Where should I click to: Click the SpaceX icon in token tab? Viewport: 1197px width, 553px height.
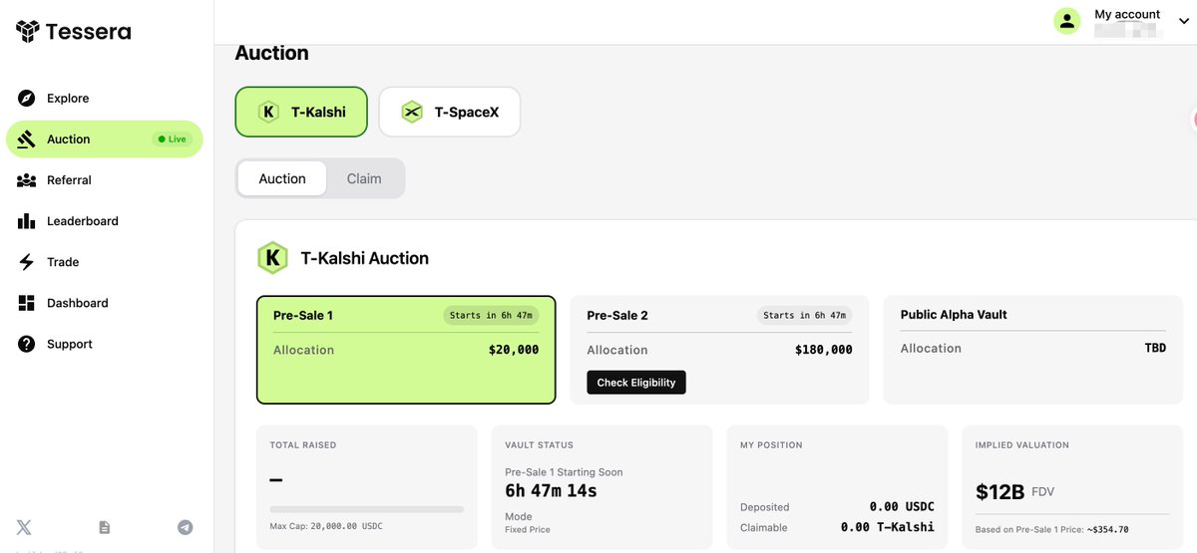coord(412,112)
